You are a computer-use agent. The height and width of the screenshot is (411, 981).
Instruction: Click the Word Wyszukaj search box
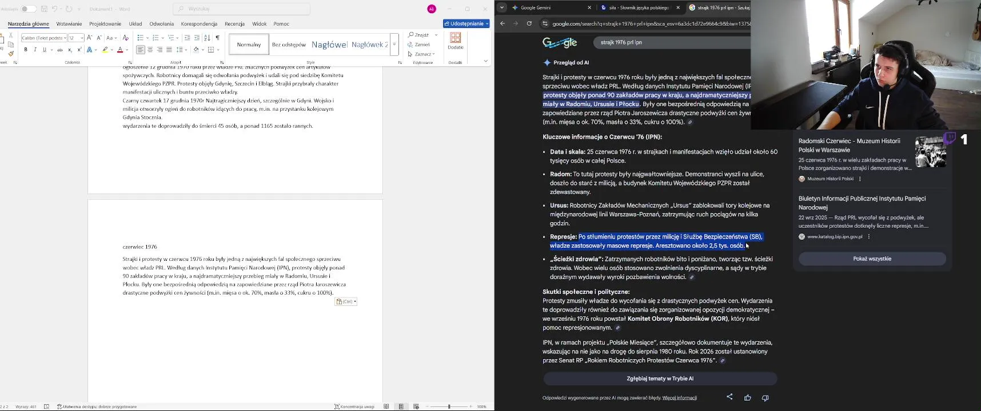241,9
